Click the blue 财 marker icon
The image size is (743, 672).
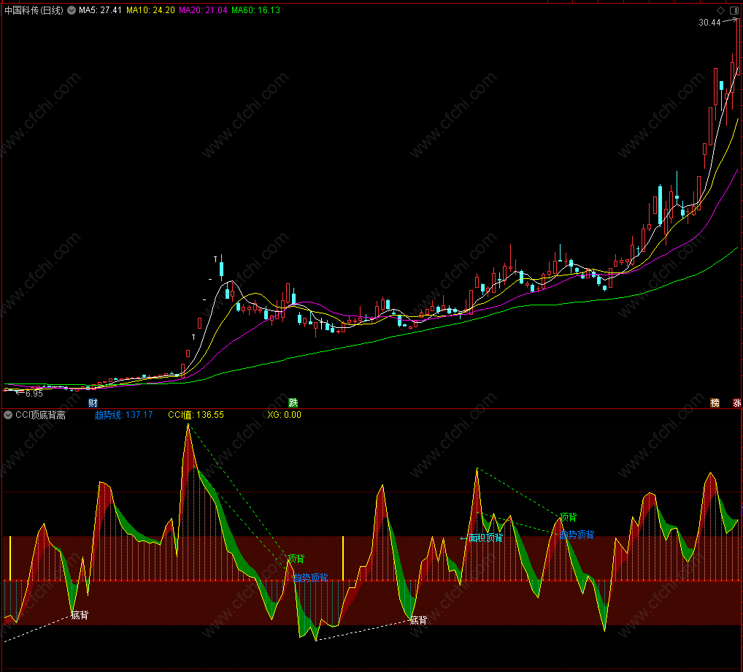coord(93,403)
